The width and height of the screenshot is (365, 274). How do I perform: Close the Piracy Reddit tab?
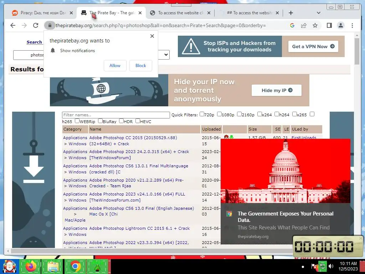click(71, 13)
